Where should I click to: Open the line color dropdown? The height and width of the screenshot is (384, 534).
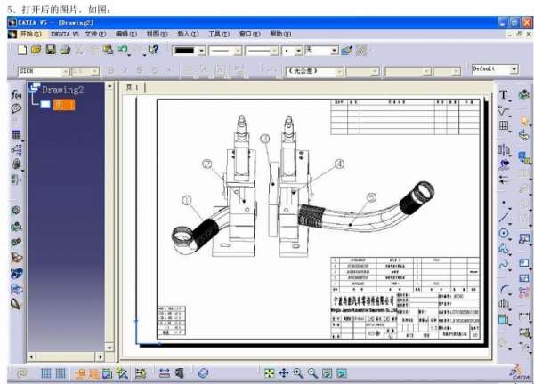(202, 51)
